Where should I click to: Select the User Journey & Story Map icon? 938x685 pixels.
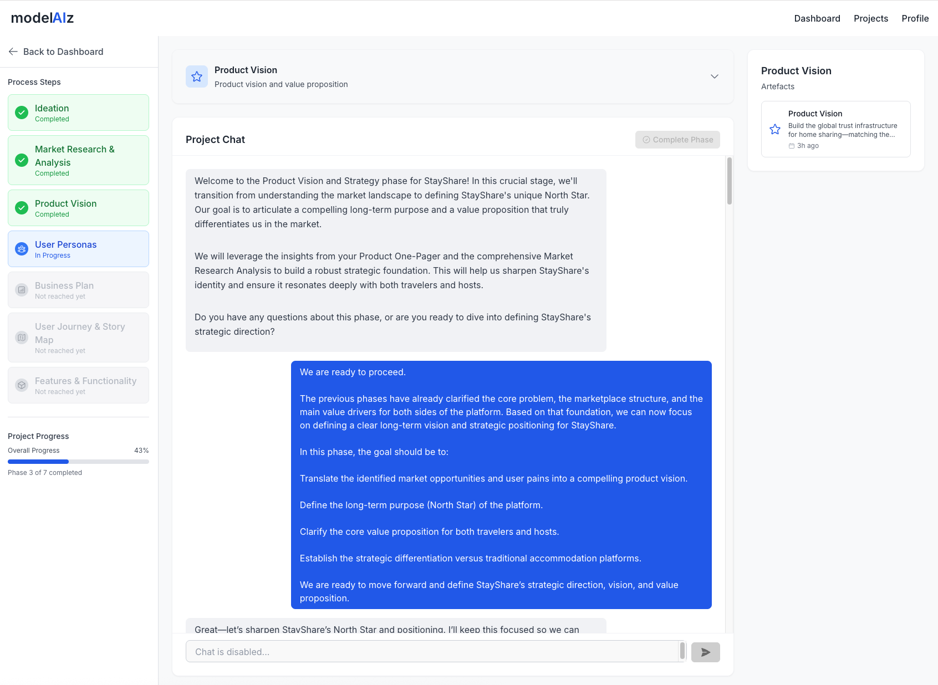pos(21,337)
